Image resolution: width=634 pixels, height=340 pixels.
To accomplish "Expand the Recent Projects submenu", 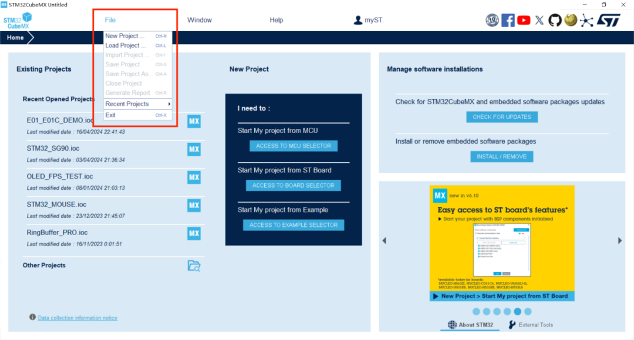I will click(x=137, y=104).
